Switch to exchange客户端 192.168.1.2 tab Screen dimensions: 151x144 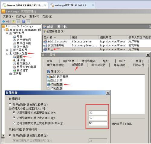pos(72,5)
